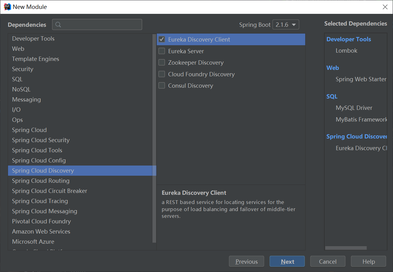Open the Spring Boot version dropdown
Image resolution: width=393 pixels, height=272 pixels.
(286, 25)
